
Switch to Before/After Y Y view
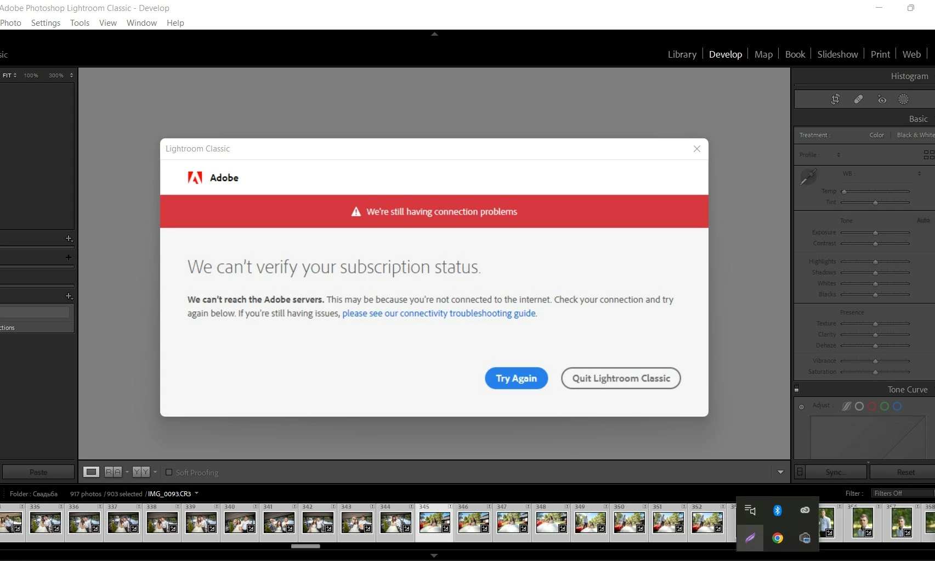pos(141,472)
